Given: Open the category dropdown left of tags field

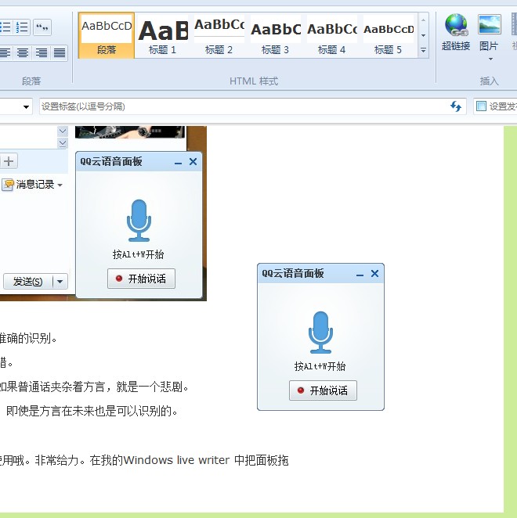Looking at the screenshot, I should tap(27, 106).
